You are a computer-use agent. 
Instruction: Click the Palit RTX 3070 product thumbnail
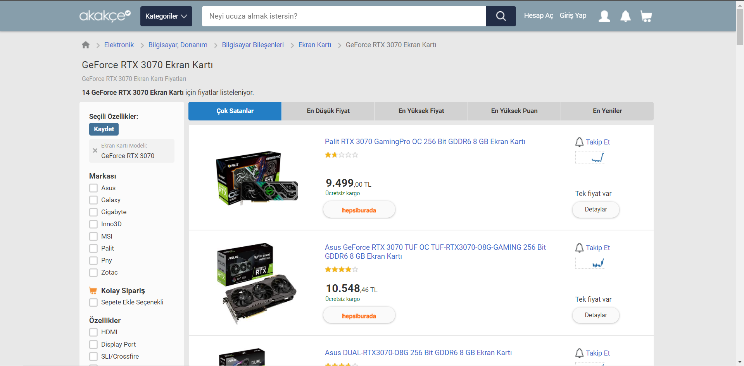coord(257,178)
